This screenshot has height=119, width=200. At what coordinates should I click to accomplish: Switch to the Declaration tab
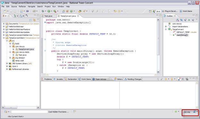[71, 79]
